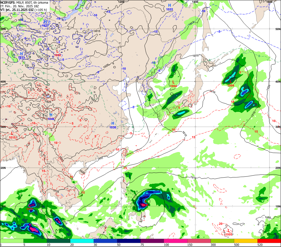Click the right-edge 20N latitude label

278,168
